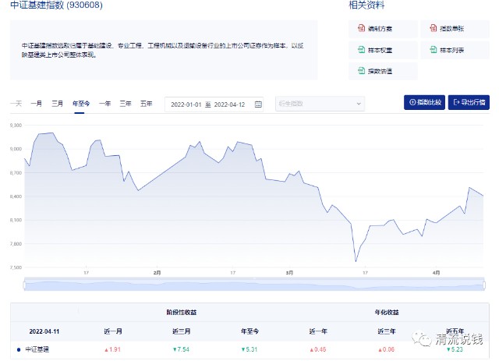Screen dimensions: 499x361
Task: Click the 导出行情 export button
Action: pos(469,102)
